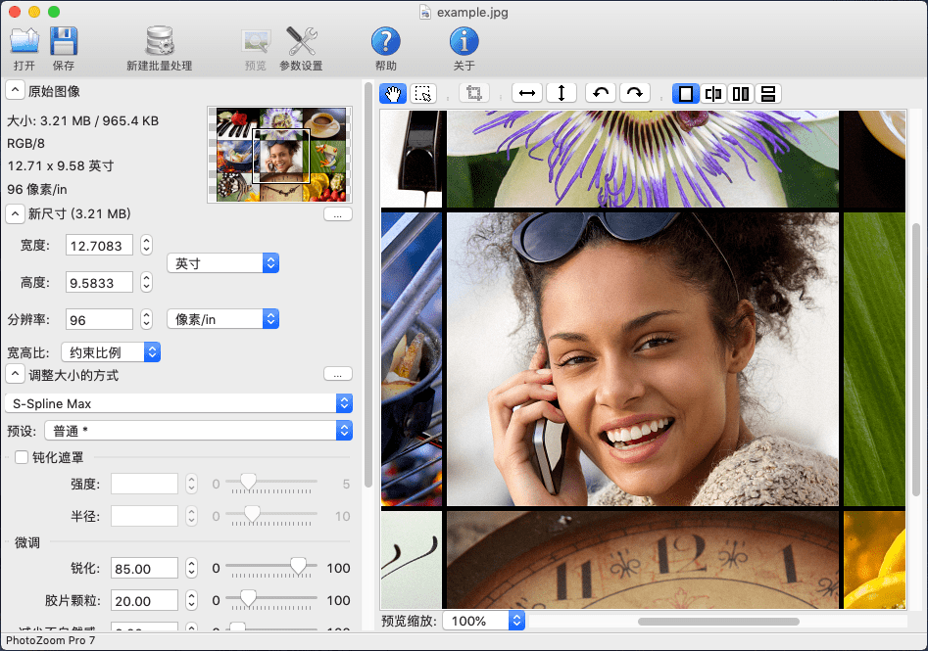This screenshot has height=651, width=928.
Task: Switch to side-by-side vertical split preview
Action: [741, 93]
